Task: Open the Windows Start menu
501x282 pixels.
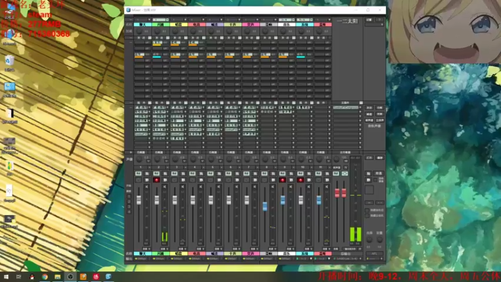Action: click(x=6, y=276)
